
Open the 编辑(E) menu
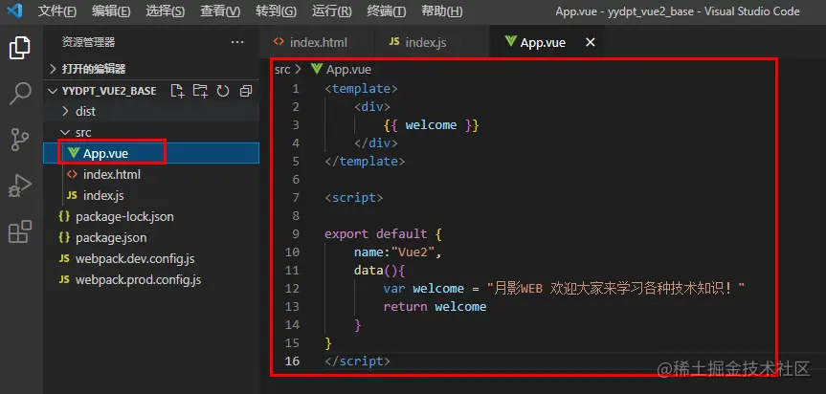tap(111, 11)
